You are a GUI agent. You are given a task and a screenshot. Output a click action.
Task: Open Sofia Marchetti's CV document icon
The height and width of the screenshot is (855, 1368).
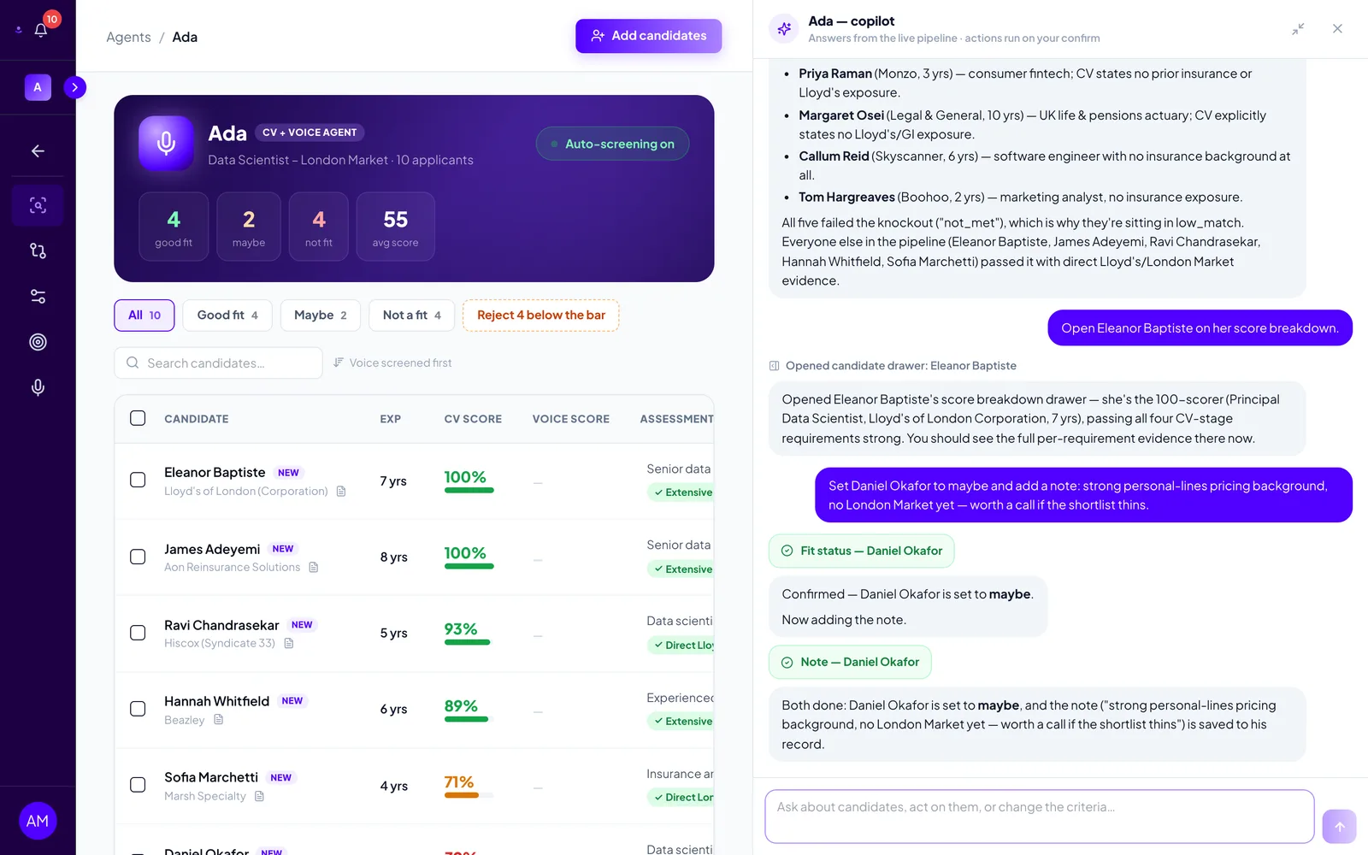[259, 797]
